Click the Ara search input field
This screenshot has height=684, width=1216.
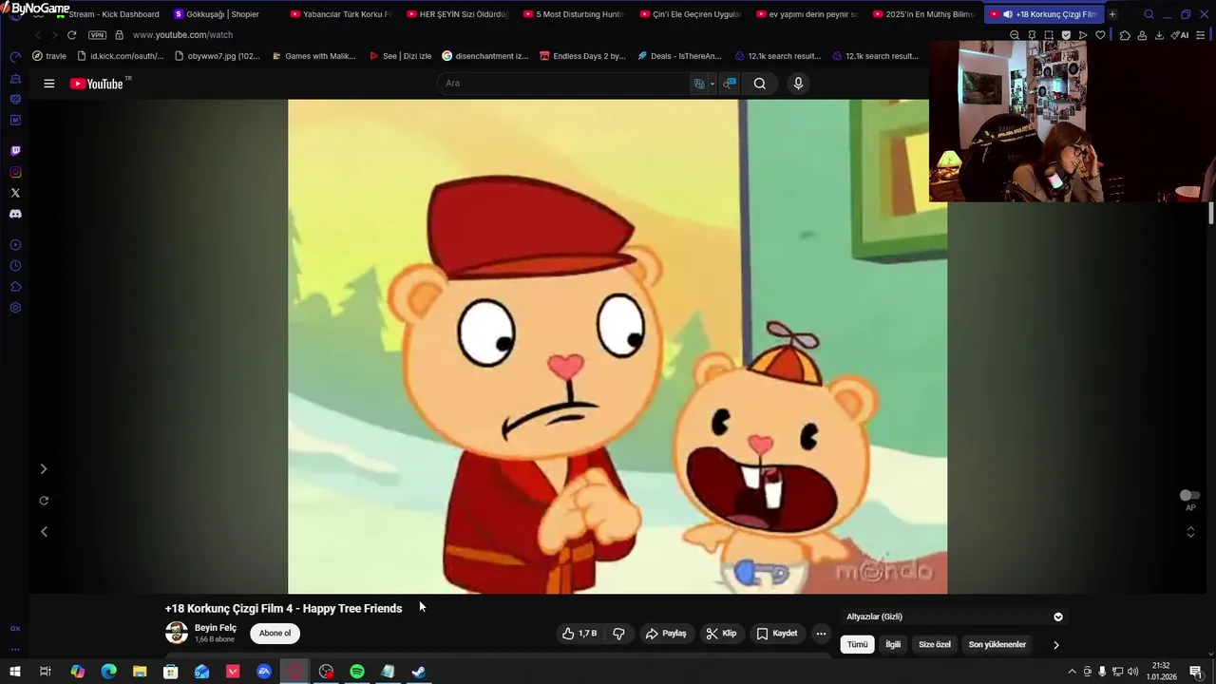[565, 84]
